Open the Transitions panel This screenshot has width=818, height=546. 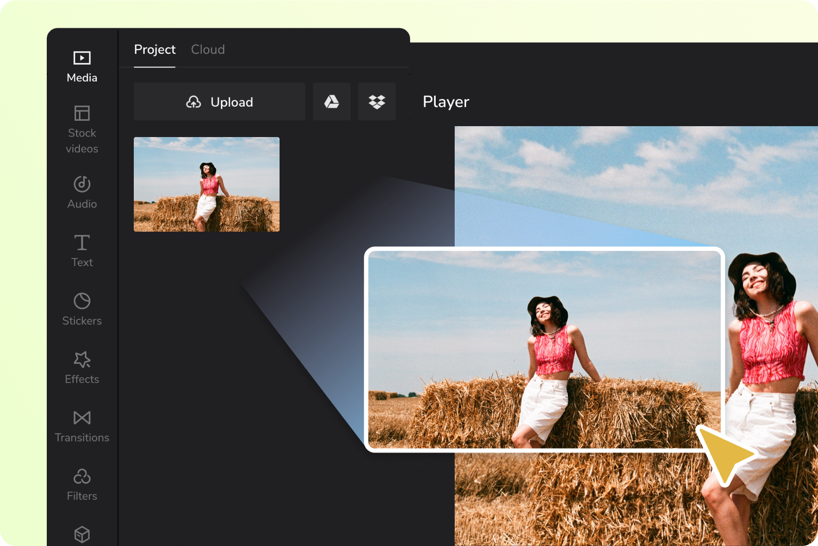coord(82,426)
